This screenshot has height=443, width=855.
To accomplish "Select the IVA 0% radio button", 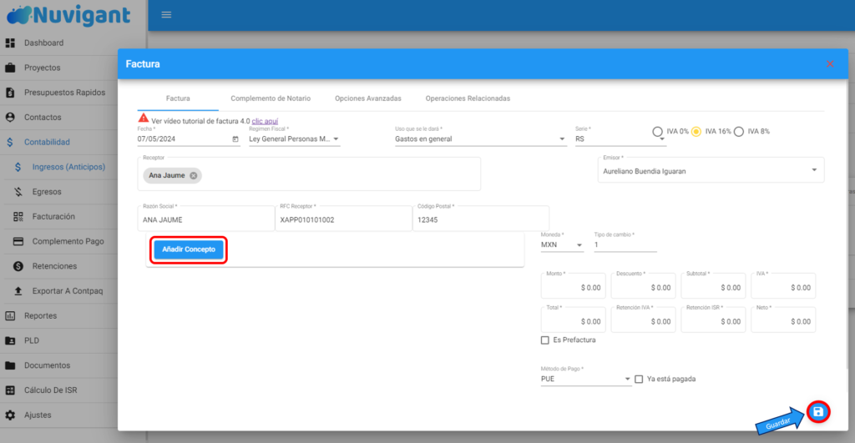I will [658, 131].
